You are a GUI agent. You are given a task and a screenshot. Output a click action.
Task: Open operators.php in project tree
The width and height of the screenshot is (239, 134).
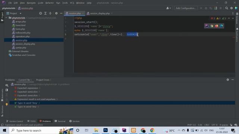coord(22,36)
